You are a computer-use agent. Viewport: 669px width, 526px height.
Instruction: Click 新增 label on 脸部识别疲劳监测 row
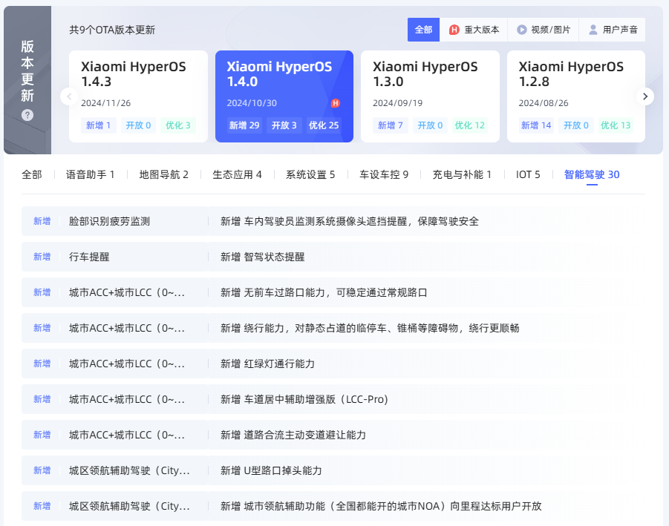(42, 221)
